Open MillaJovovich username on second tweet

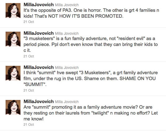point(38,33)
